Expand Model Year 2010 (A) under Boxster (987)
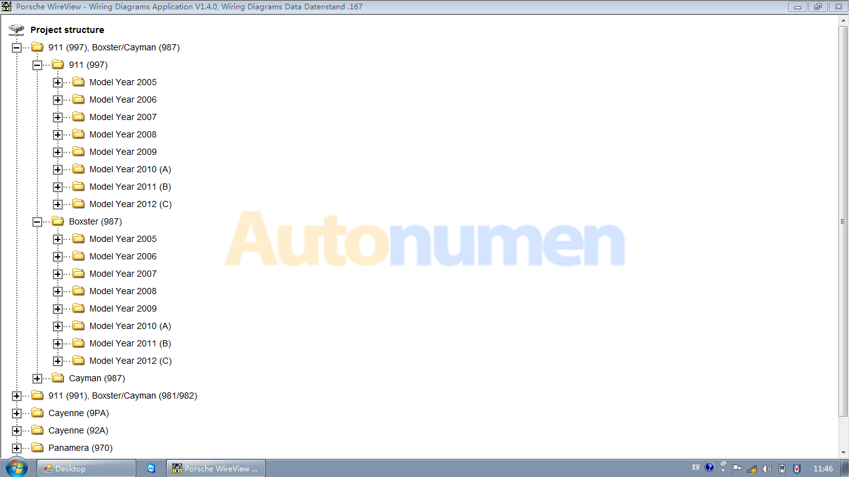Viewport: 849px width, 477px height. [x=58, y=326]
